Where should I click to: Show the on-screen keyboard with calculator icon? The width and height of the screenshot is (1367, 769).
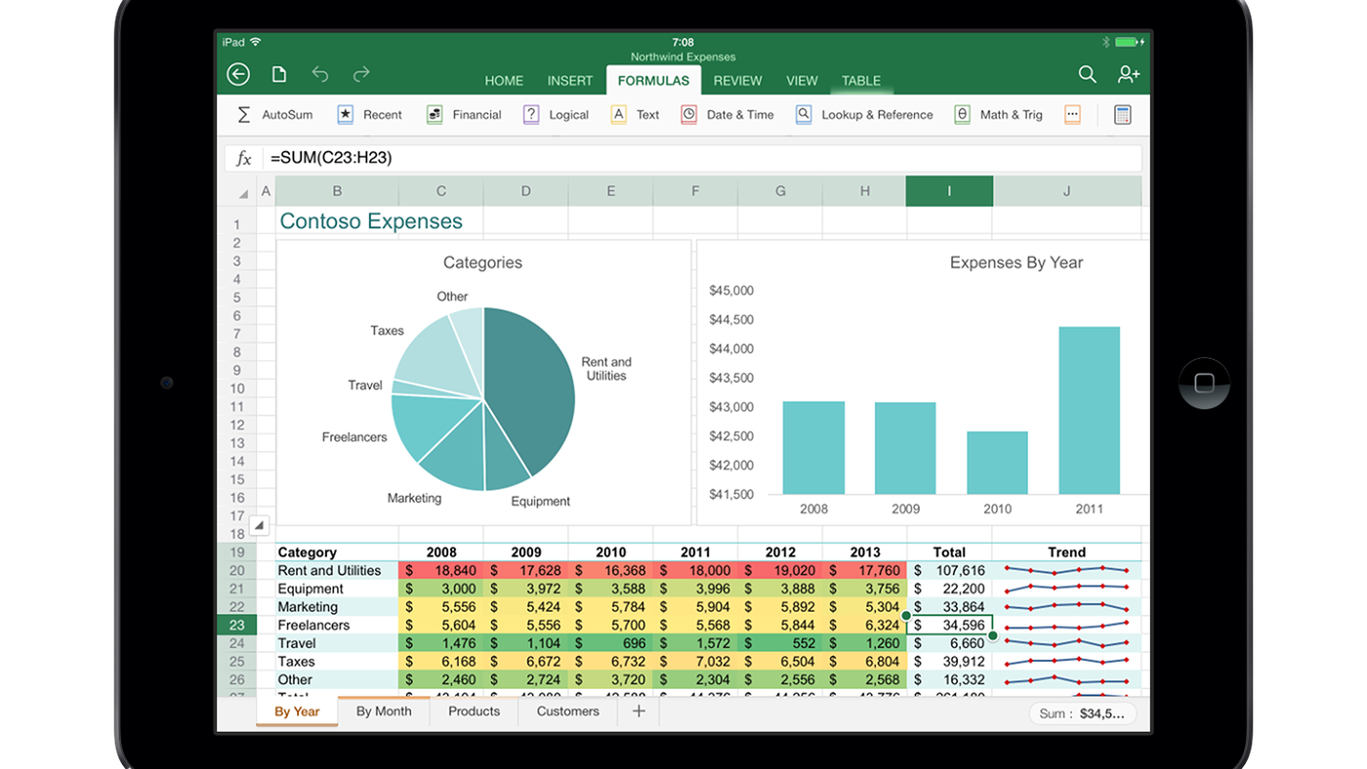click(x=1121, y=114)
